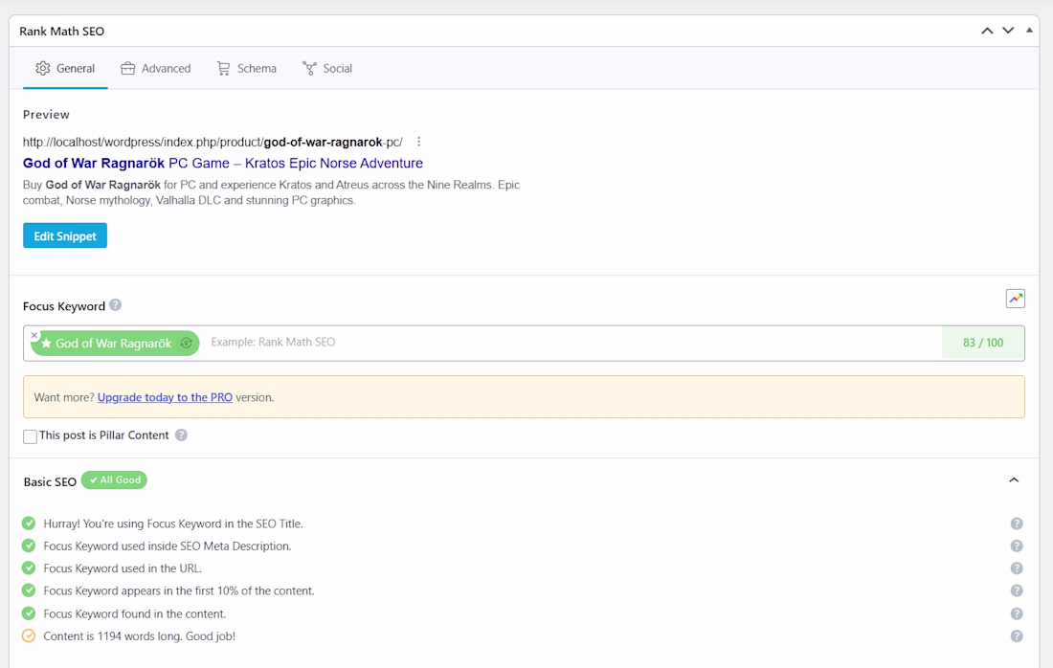Click 'Content is 1194 words long' text
The width and height of the screenshot is (1053, 668).
(x=140, y=635)
